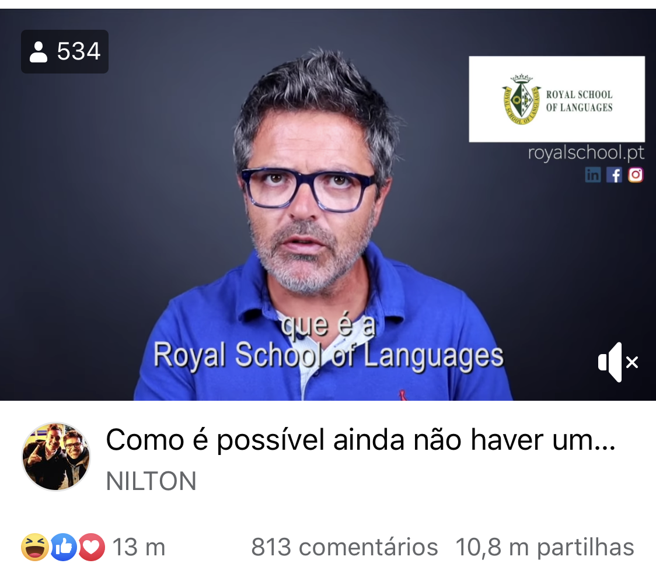Open the Instagram icon in video overlay
656x581 pixels.
click(x=636, y=175)
